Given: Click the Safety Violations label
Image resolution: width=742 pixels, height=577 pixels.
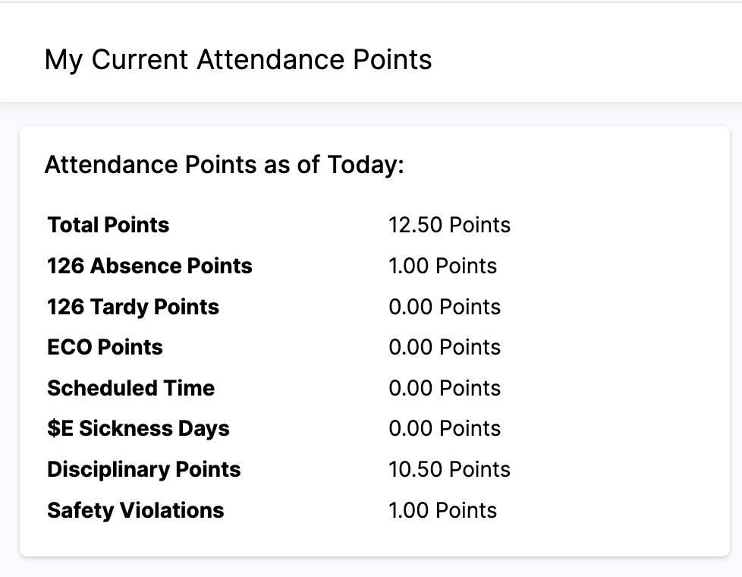Looking at the screenshot, I should point(136,511).
